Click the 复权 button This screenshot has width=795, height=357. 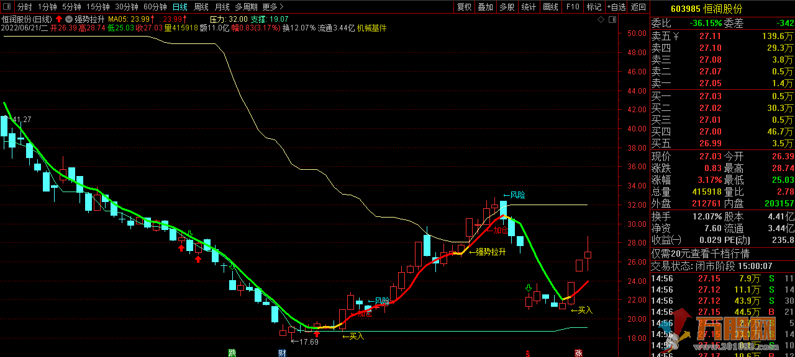[464, 7]
